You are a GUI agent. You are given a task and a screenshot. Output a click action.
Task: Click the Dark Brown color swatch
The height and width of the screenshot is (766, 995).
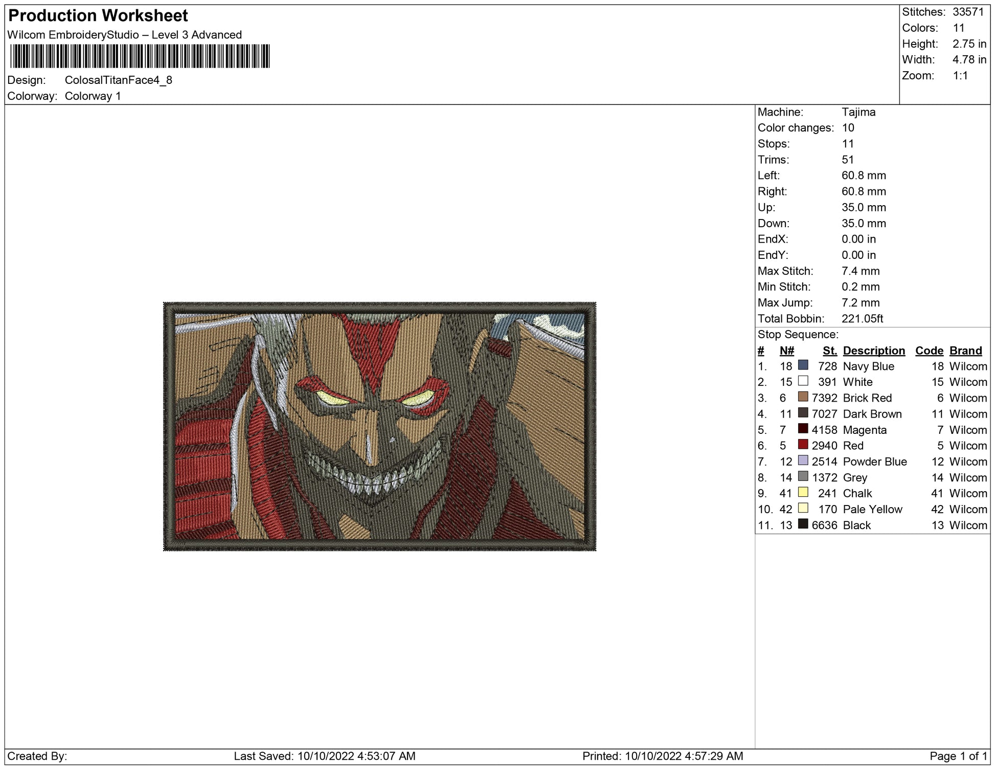coord(803,413)
